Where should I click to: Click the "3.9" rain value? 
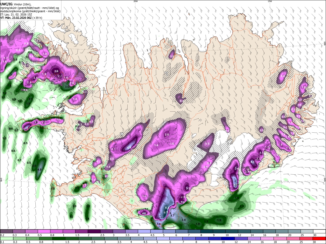coord(184,220)
